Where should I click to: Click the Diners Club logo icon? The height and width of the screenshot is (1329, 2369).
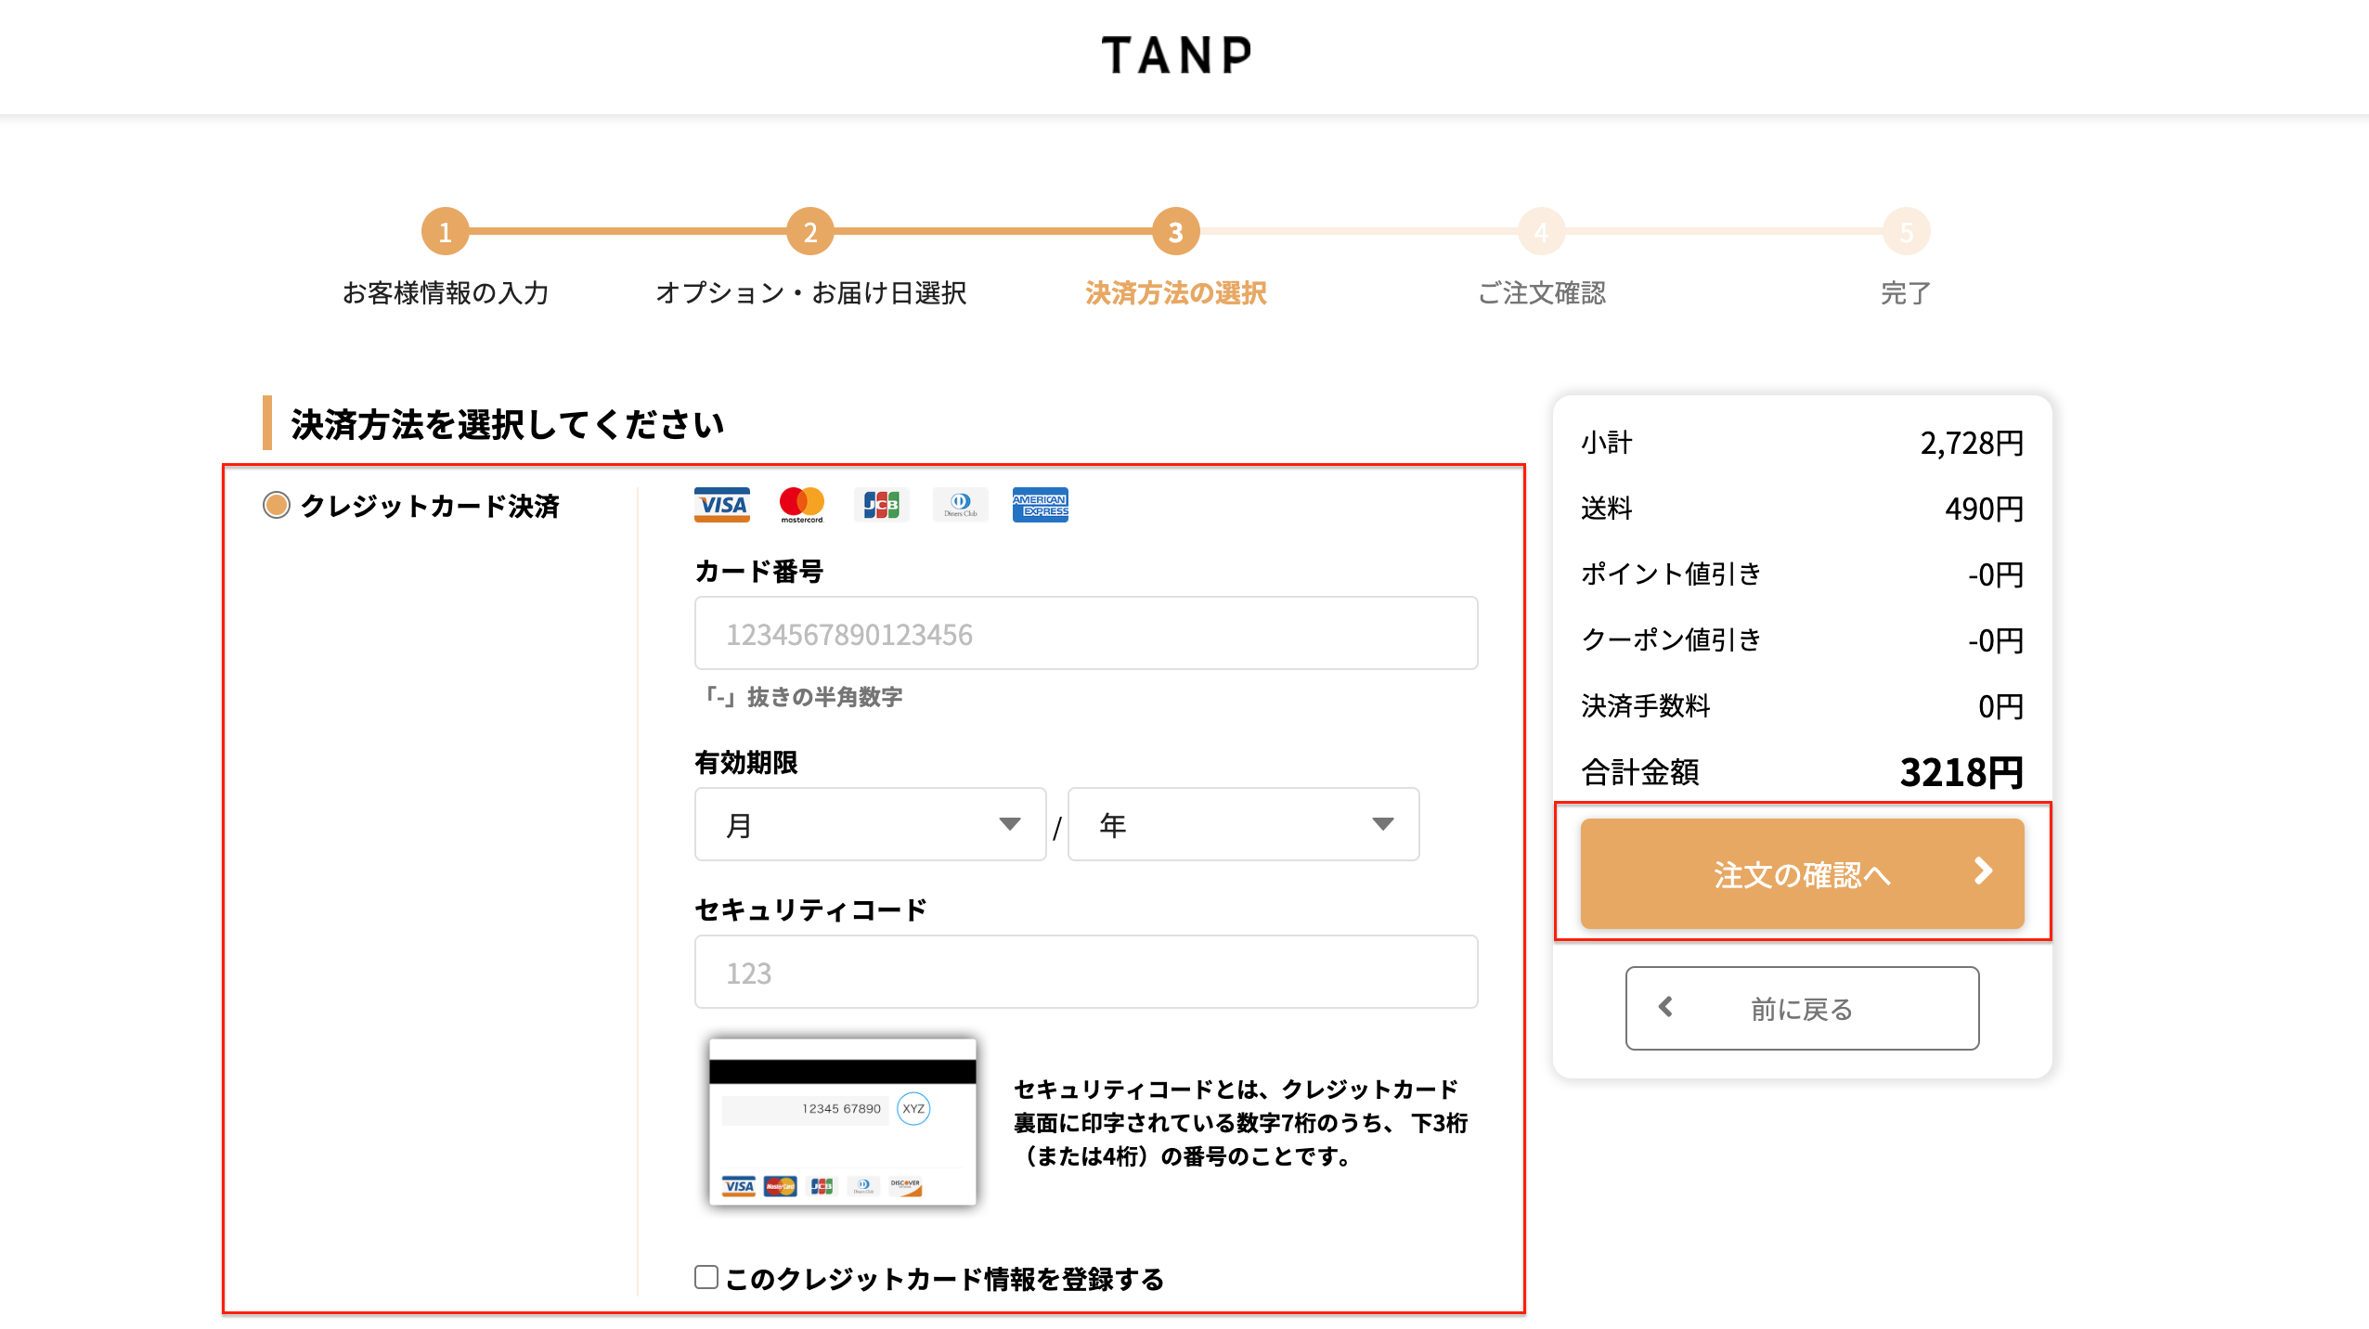pos(961,505)
